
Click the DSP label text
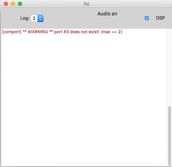(160, 18)
